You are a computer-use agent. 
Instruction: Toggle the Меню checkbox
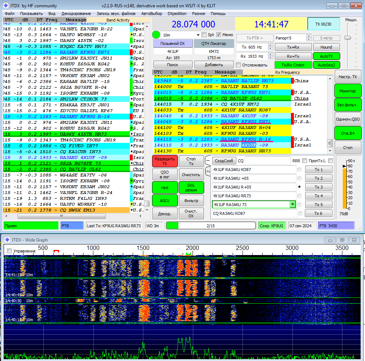coord(218,35)
